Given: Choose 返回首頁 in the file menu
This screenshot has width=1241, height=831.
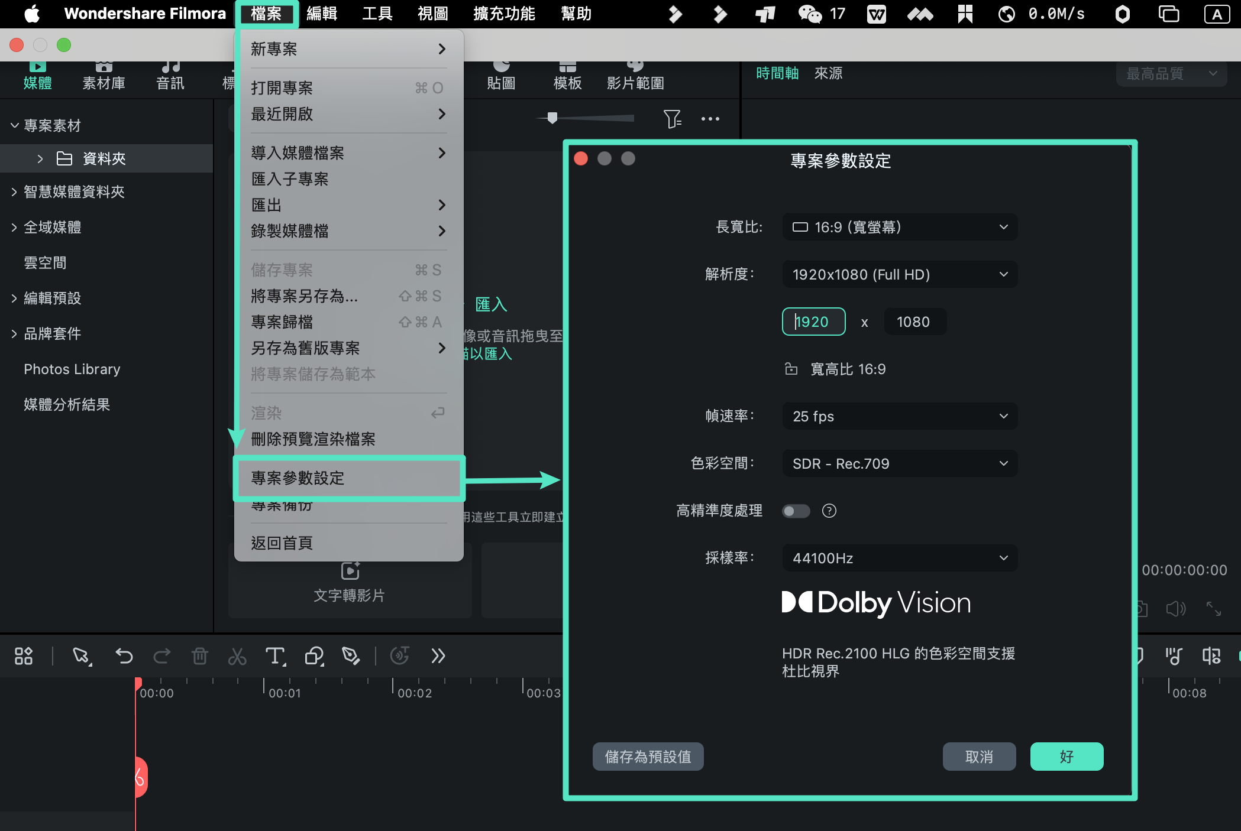Looking at the screenshot, I should click(349, 543).
